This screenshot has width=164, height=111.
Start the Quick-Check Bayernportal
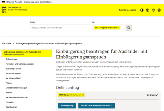pyautogui.click(x=97, y=105)
